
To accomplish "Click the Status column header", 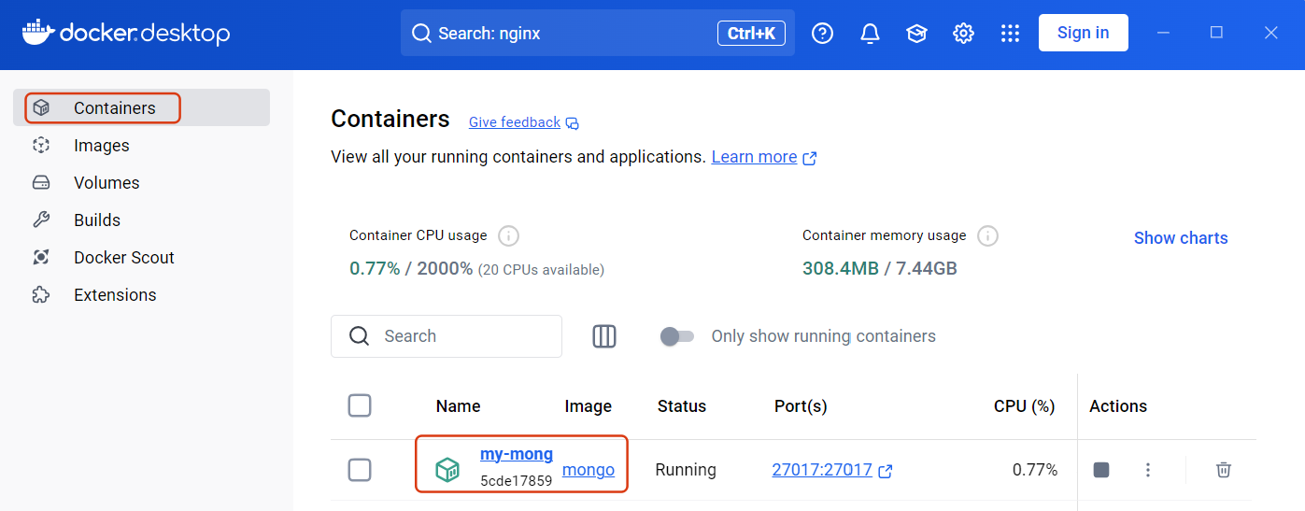I will pyautogui.click(x=682, y=406).
